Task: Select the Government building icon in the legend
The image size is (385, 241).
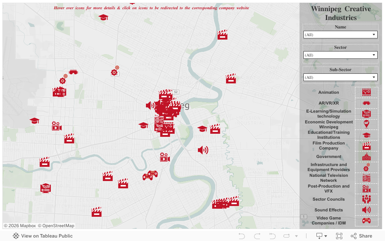Action: pyautogui.click(x=366, y=157)
